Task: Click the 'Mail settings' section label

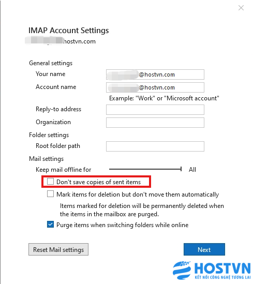Action: click(x=47, y=159)
